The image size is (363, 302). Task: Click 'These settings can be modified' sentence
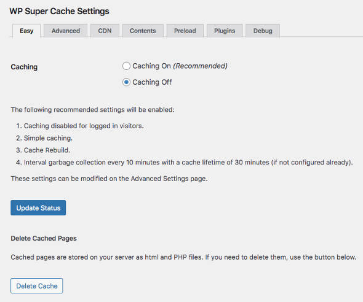coord(110,179)
